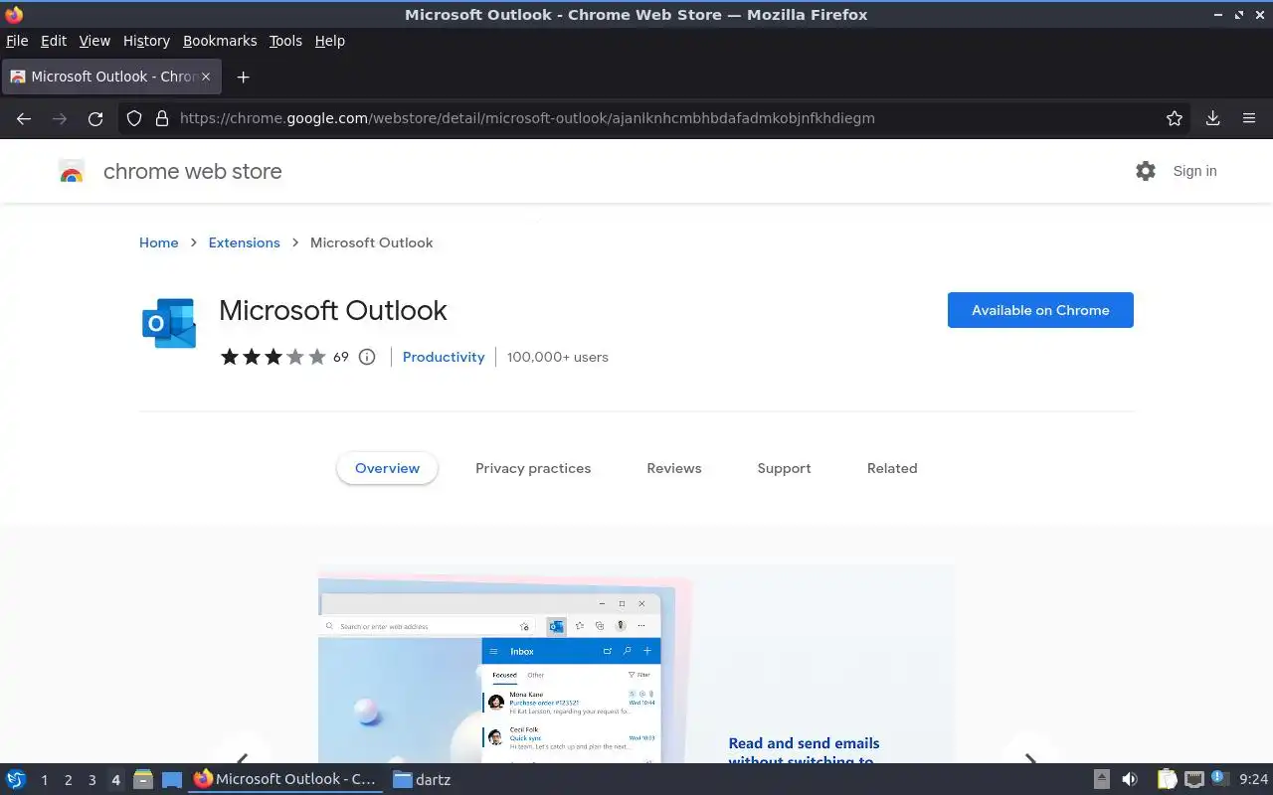
Task: Open the Bookmarks menu
Action: tap(220, 41)
